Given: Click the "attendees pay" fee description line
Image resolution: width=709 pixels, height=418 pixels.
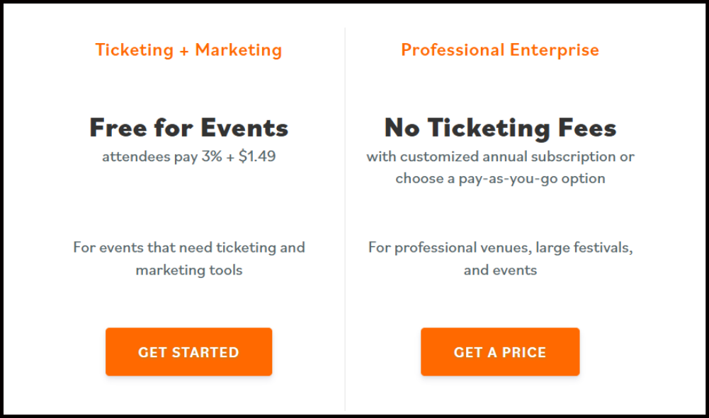Looking at the screenshot, I should 188,157.
